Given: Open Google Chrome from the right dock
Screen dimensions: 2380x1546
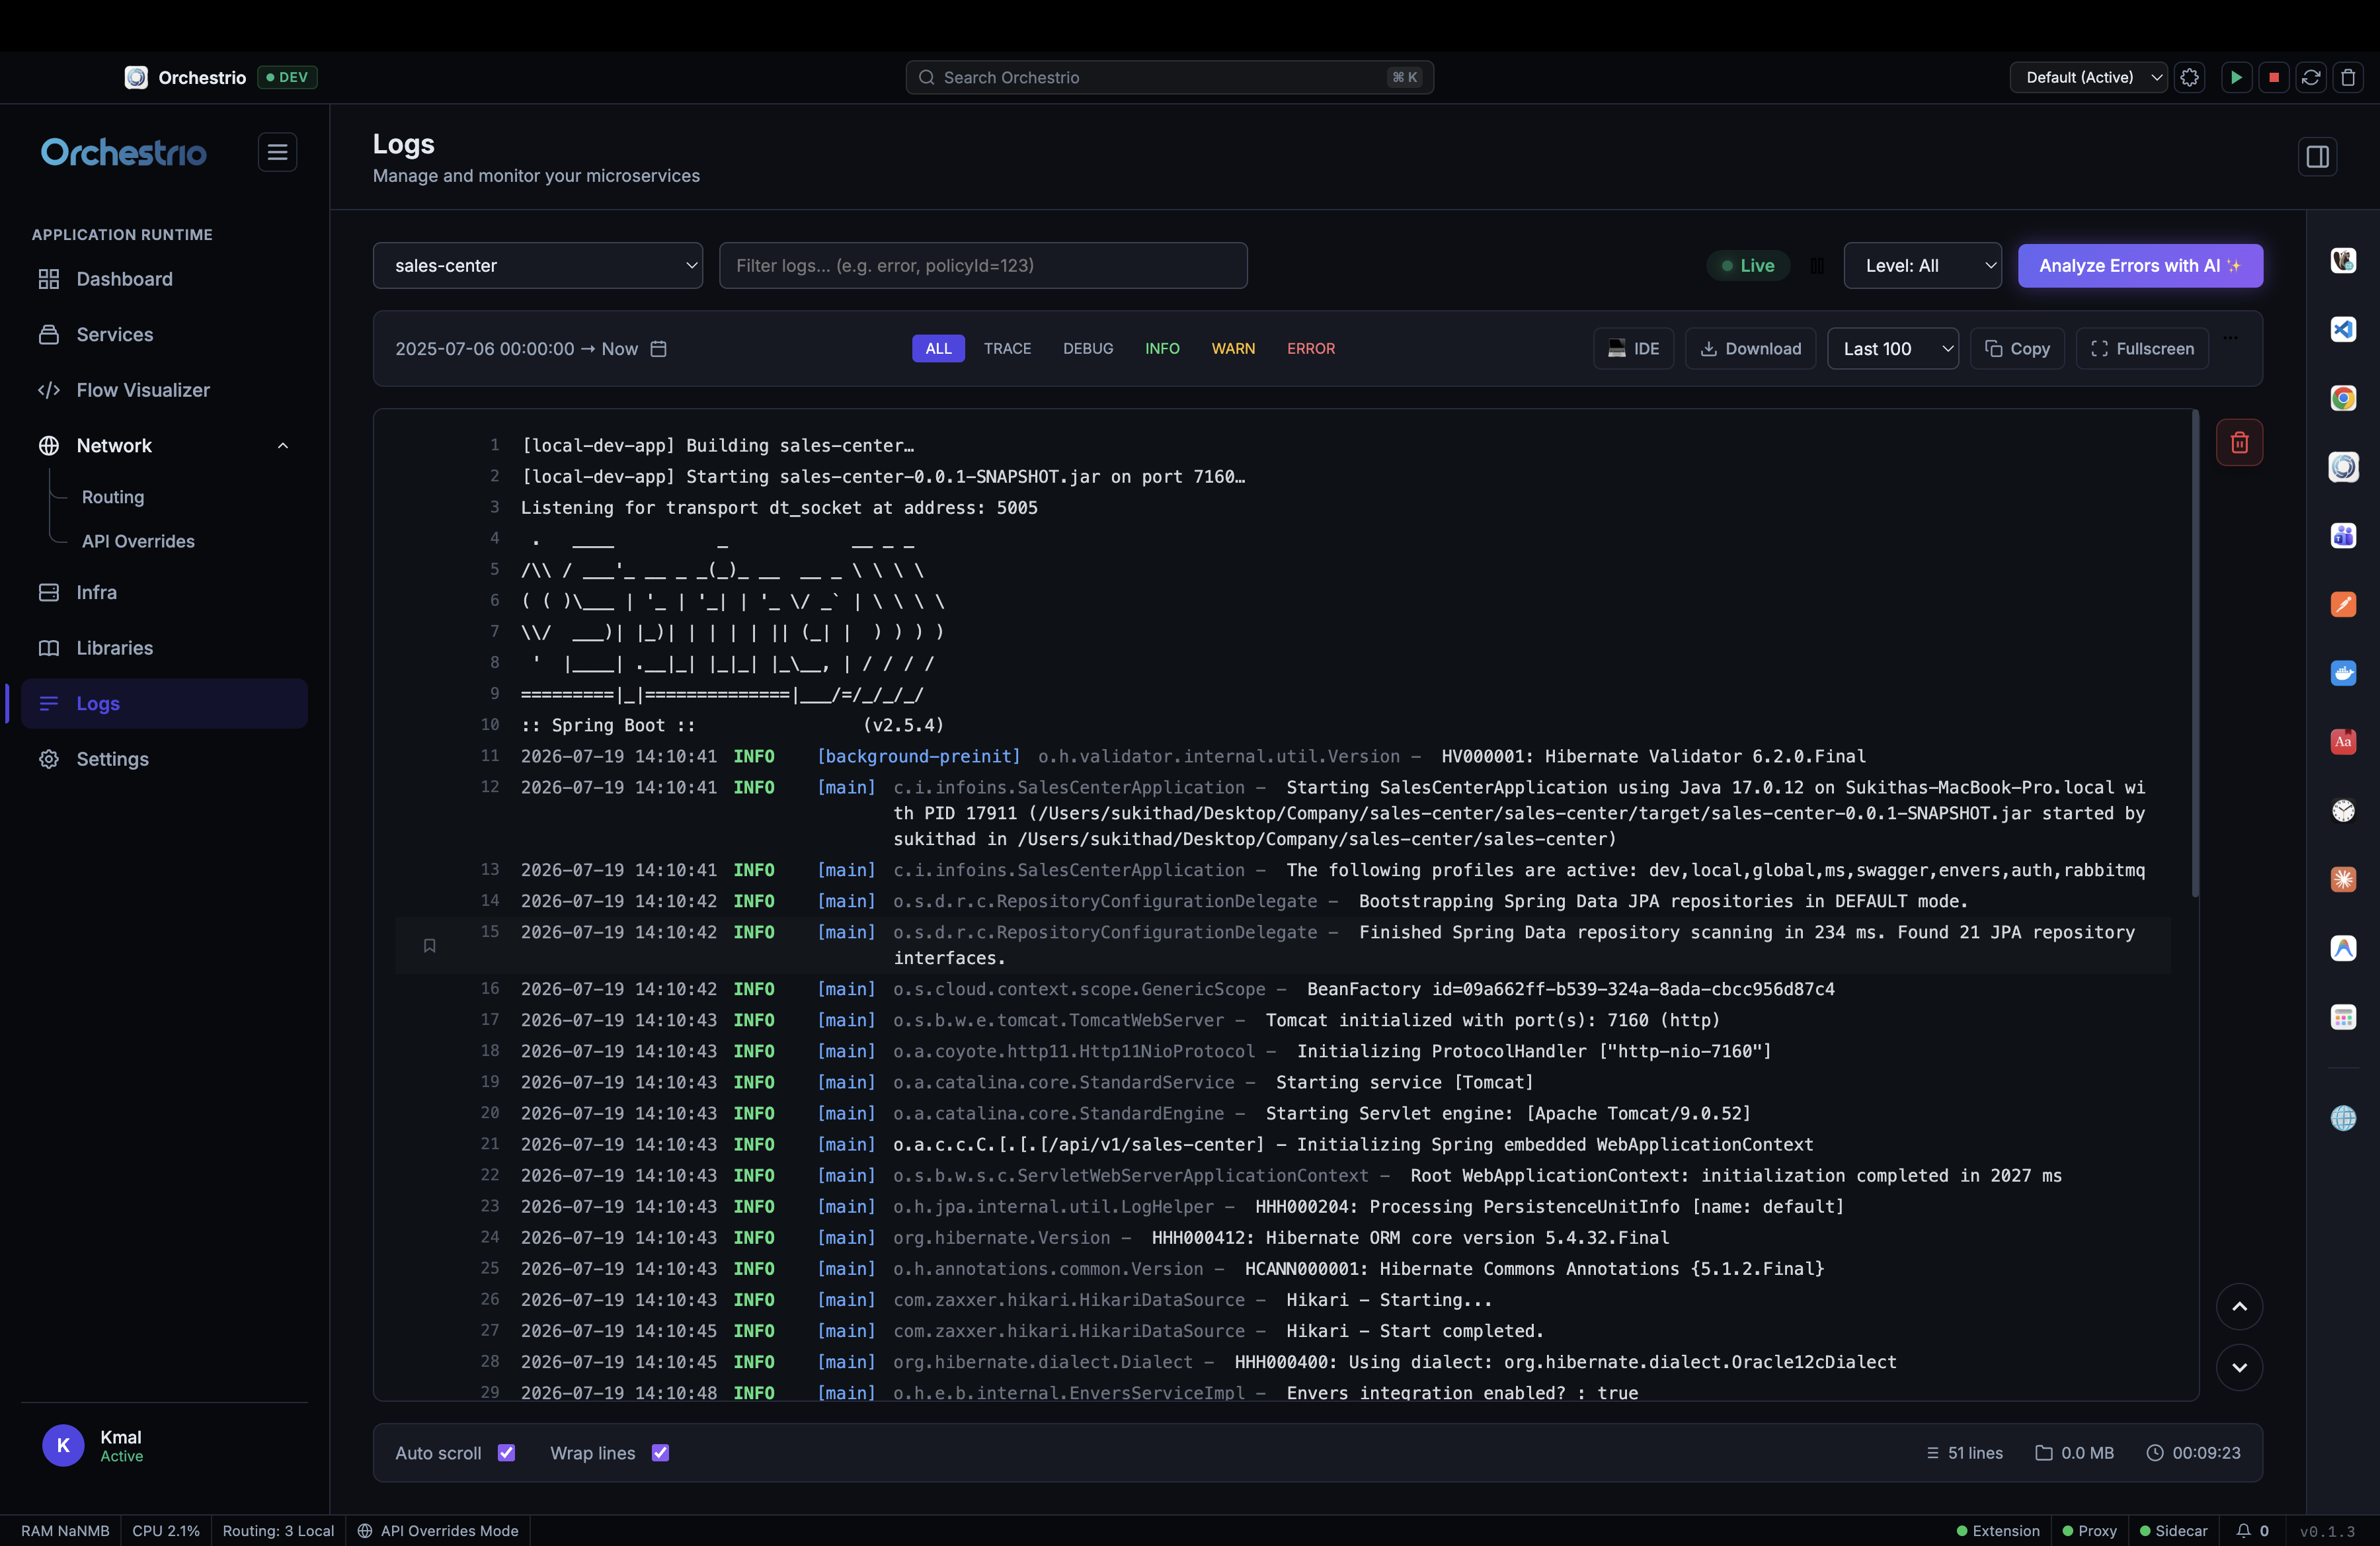Looking at the screenshot, I should (x=2343, y=398).
